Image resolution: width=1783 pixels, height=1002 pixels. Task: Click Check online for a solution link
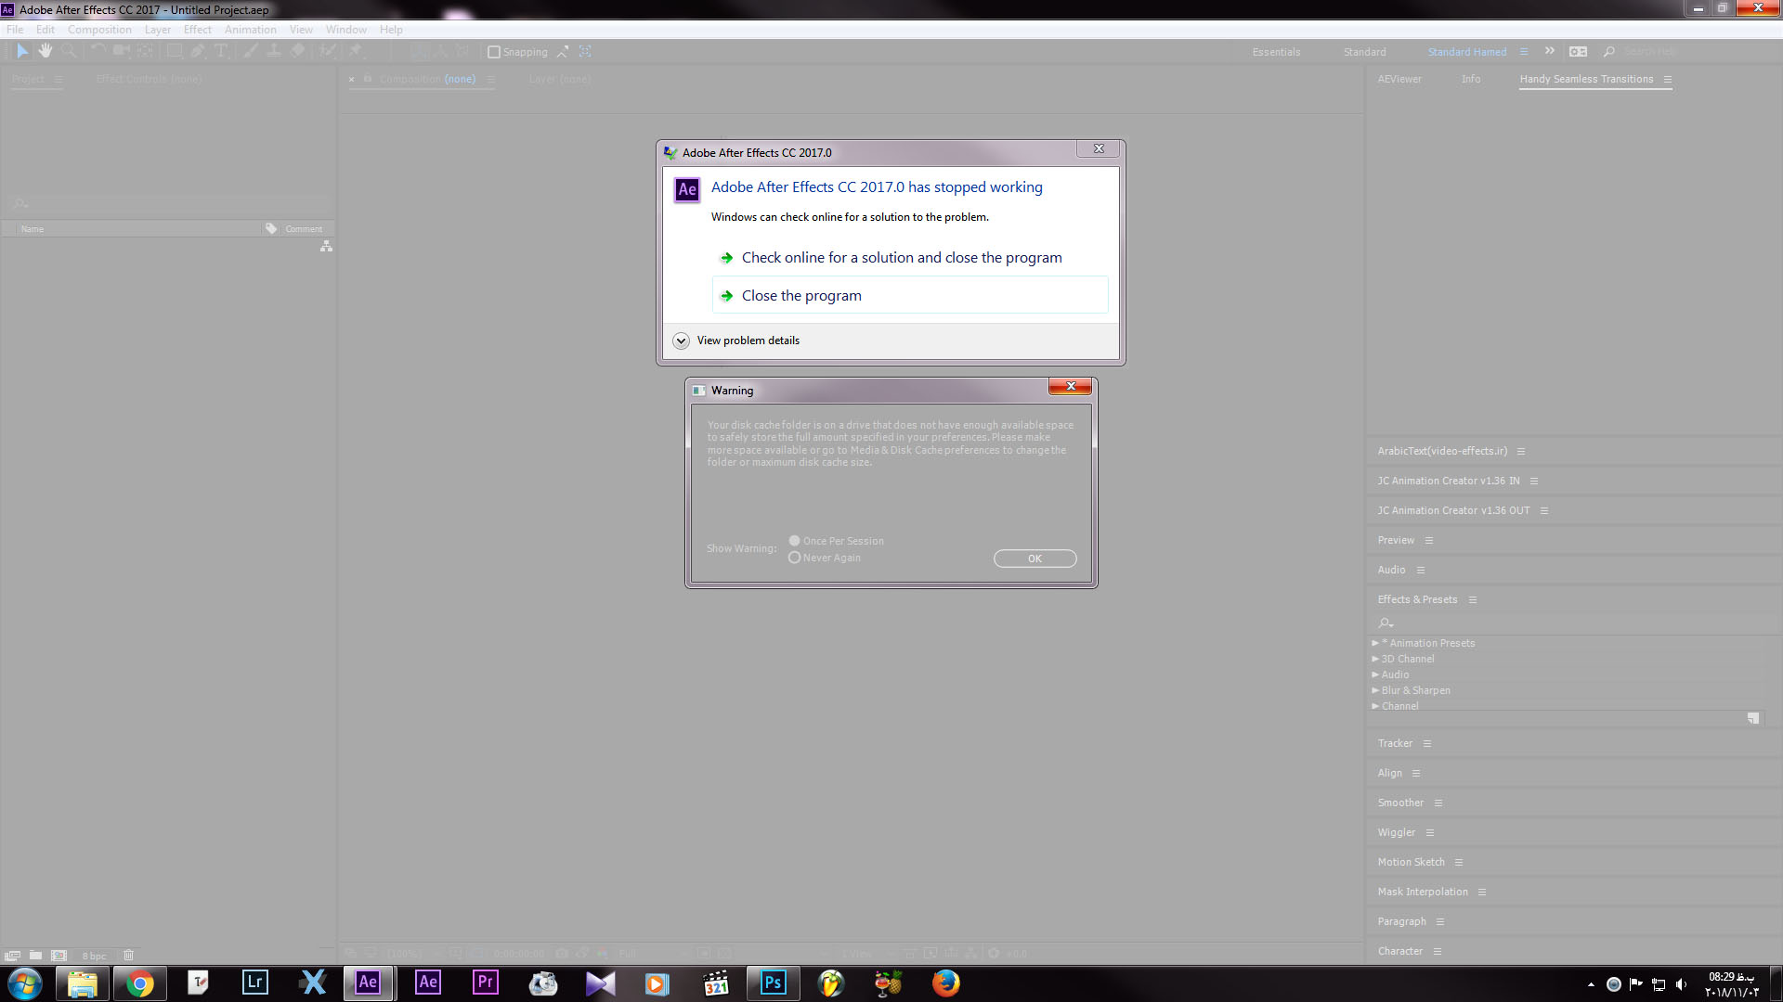pos(902,257)
